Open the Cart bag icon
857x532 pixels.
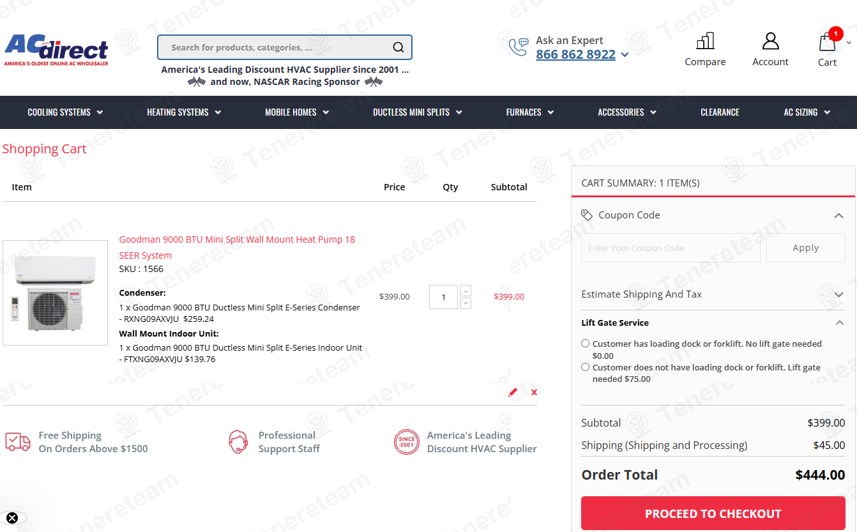pos(827,43)
